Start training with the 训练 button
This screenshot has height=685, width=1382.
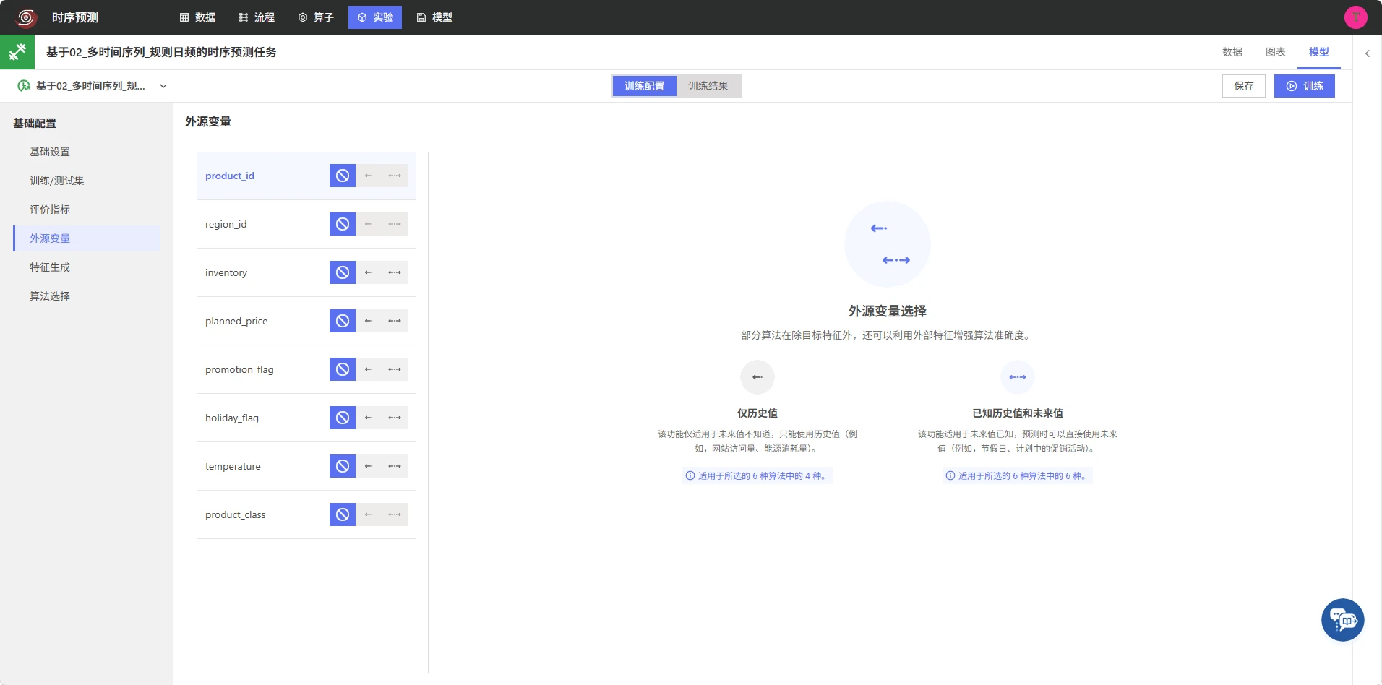pos(1304,86)
